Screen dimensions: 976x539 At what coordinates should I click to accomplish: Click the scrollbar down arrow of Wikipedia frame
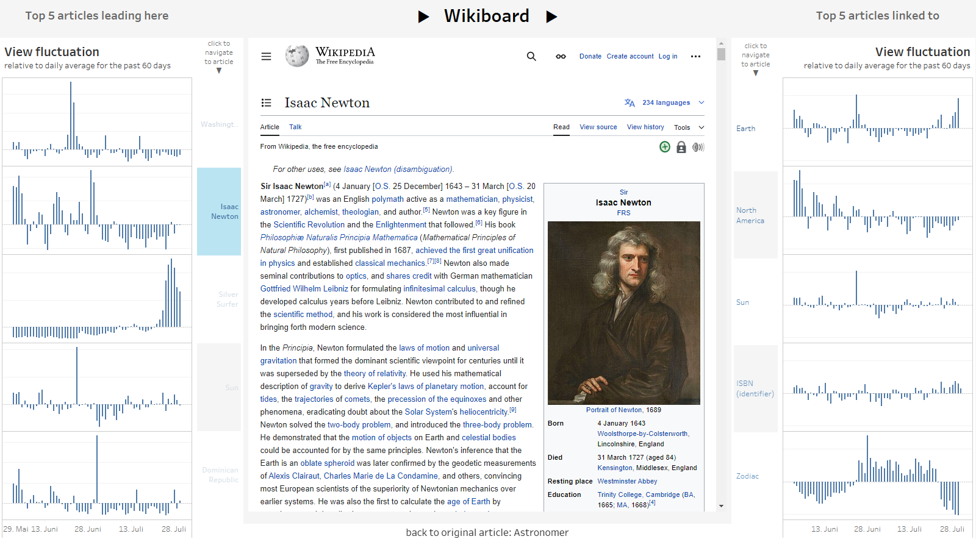[721, 506]
